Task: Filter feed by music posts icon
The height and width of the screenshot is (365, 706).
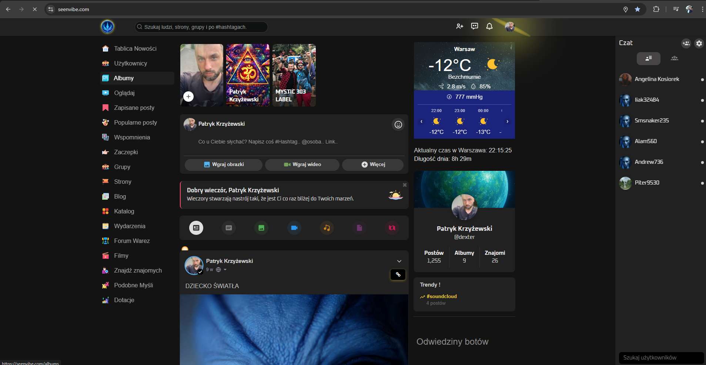Action: tap(327, 228)
